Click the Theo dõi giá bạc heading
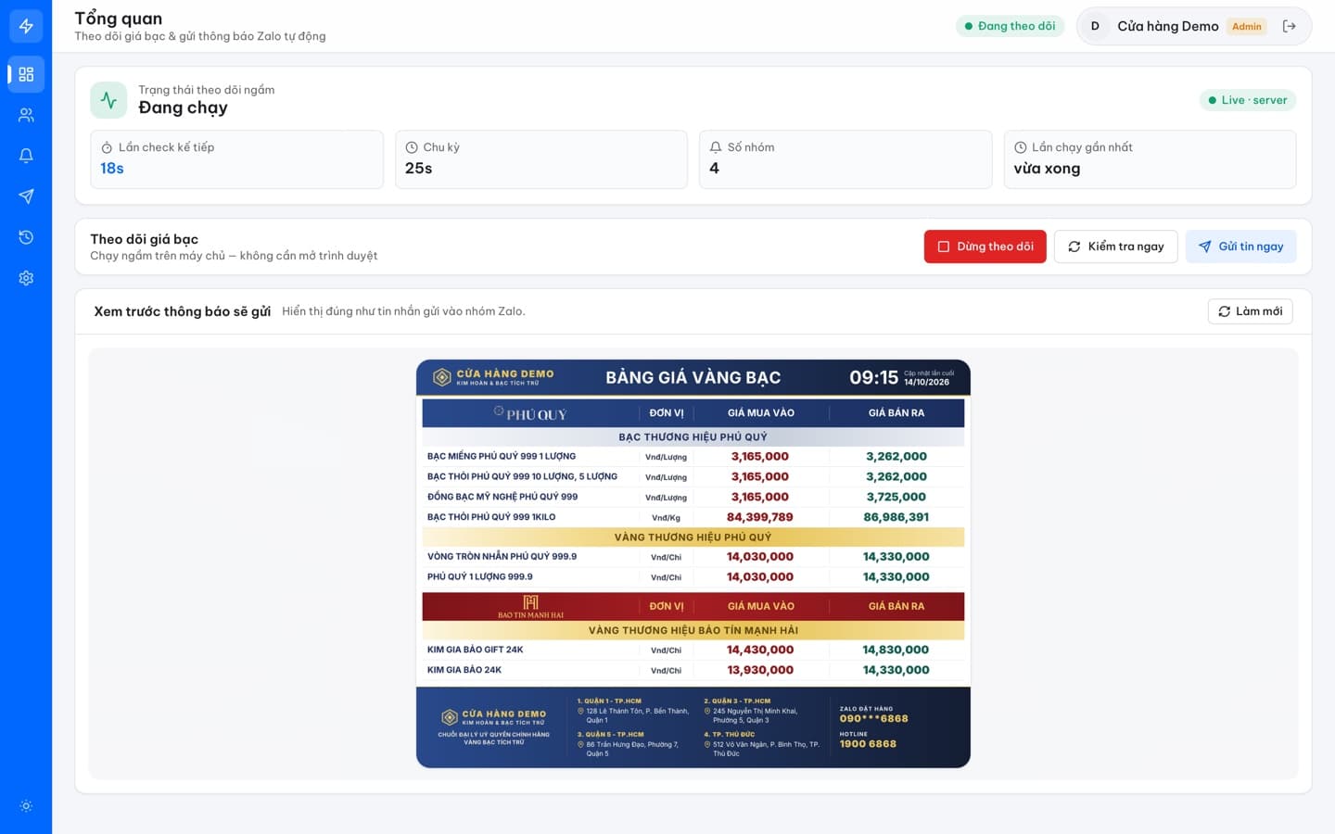1335x834 pixels. (144, 239)
